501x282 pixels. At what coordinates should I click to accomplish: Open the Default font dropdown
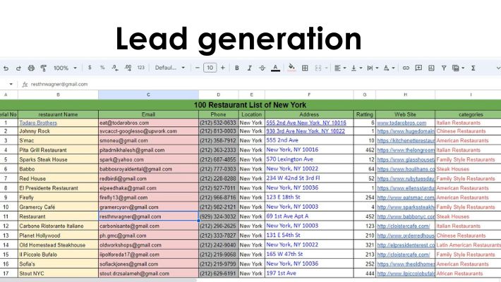point(169,68)
